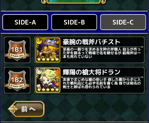149x123 pixels.
Task: Click the rank 181 shield badge
Action: [x=17, y=50]
